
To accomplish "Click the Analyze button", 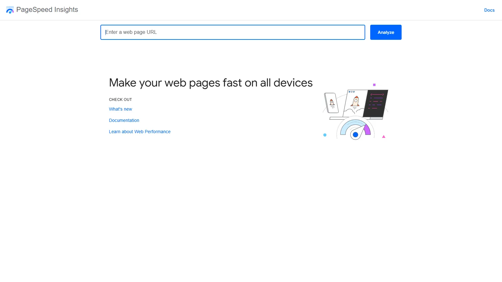I will [386, 32].
